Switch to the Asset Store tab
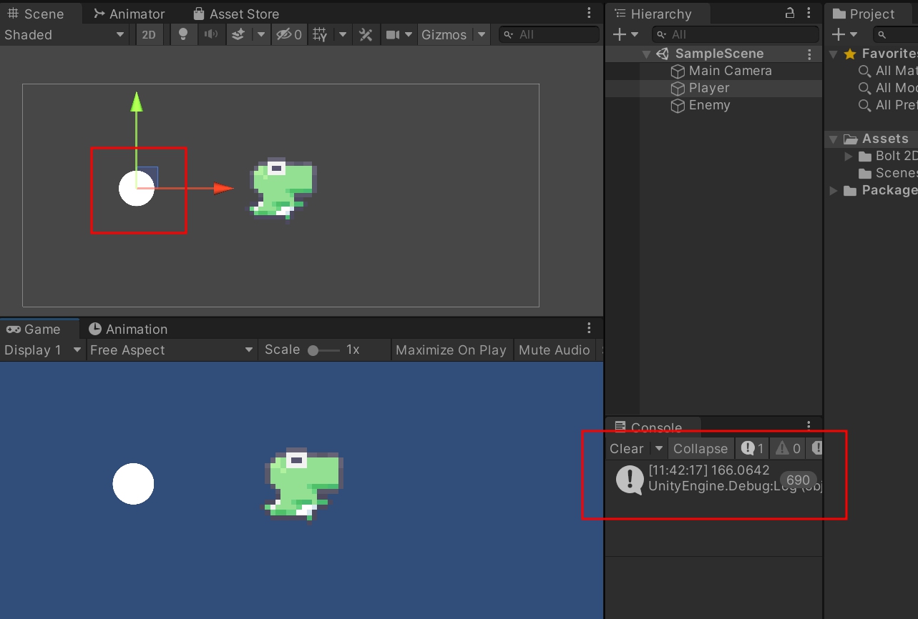Screen dimensions: 918x619 coord(237,14)
